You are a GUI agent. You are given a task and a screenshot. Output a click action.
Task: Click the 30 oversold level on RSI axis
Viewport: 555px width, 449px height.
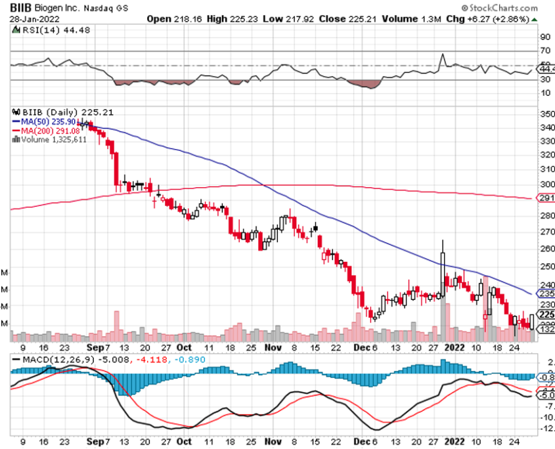coord(545,79)
